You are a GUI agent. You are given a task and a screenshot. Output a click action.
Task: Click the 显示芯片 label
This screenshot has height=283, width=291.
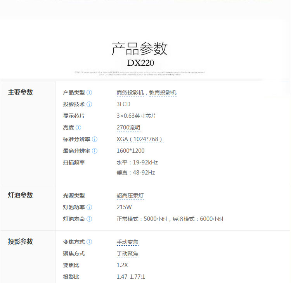[x=74, y=116]
